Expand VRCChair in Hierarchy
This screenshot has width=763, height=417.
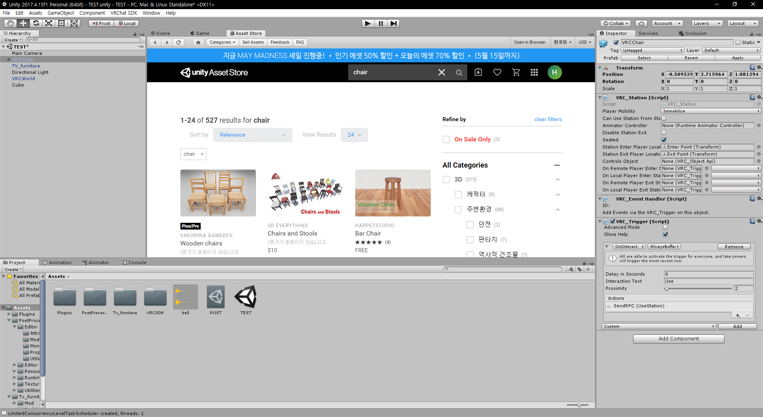[9, 60]
